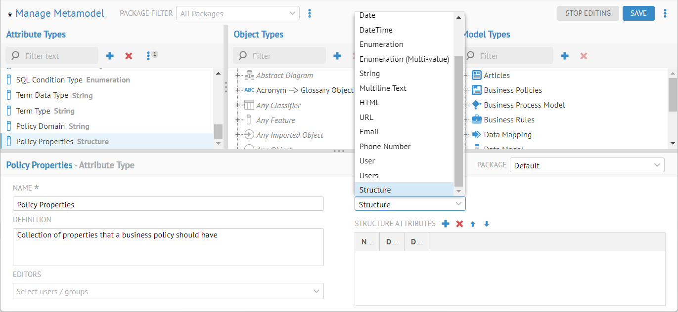
Task: Open the Package Filter dropdown
Action: point(238,13)
